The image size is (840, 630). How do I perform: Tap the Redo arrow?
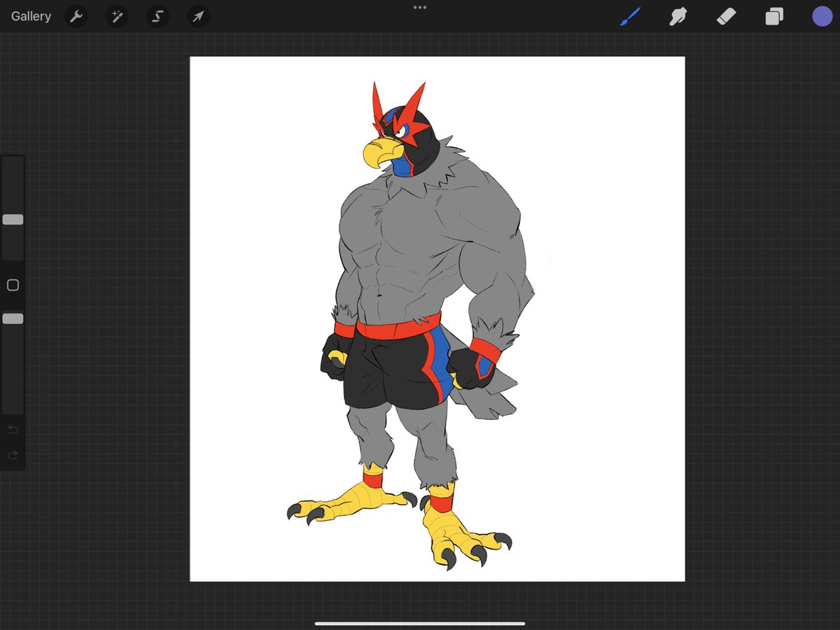pos(13,455)
